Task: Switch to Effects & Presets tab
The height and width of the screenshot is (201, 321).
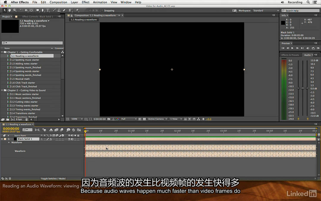Action: click(290, 55)
